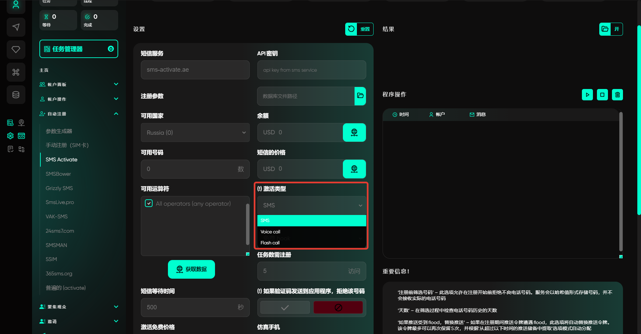Enable the checkmark option for rejecting numbers
This screenshot has height=334, width=641.
(285, 307)
